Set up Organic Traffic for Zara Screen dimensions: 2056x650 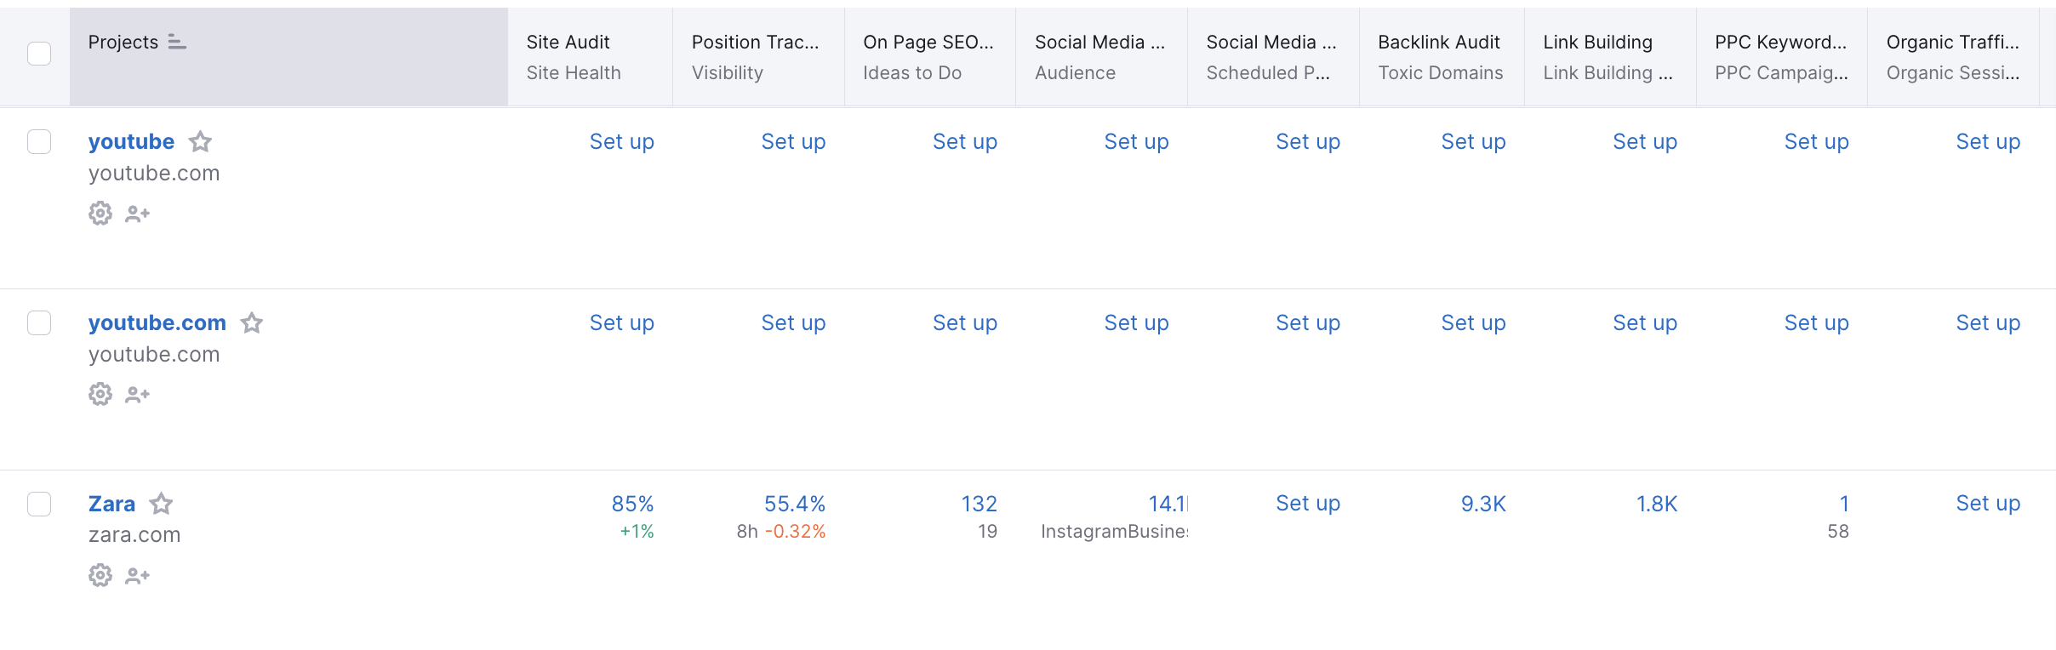pos(1987,504)
